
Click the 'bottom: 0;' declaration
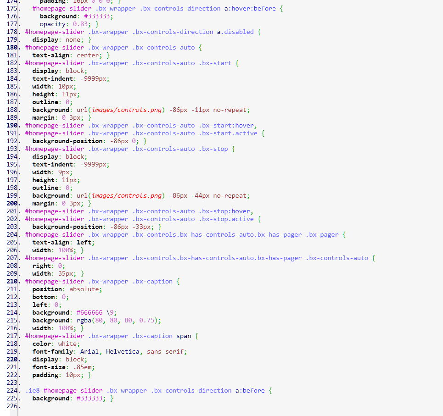[x=50, y=297]
